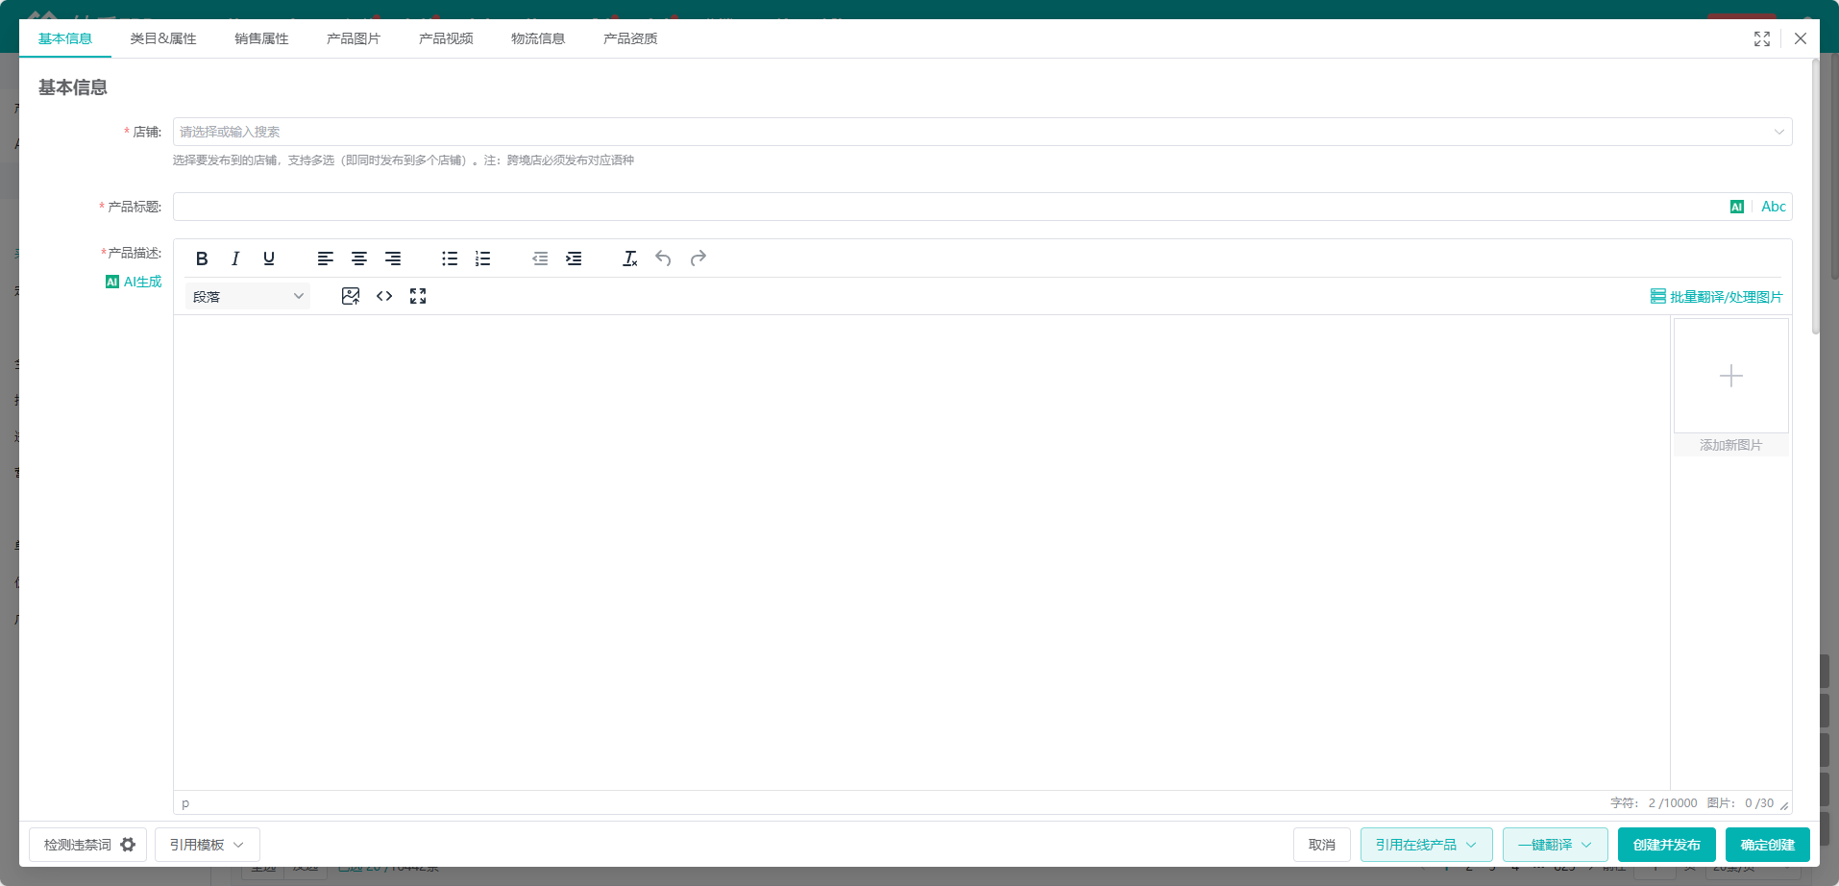The width and height of the screenshot is (1839, 886).
Task: Open settings gear beside 检测违禁词
Action: (x=128, y=845)
